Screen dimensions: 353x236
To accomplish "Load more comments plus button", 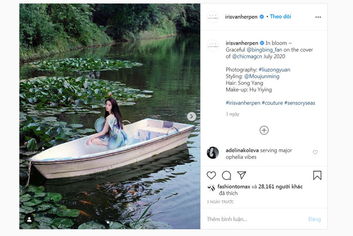I will click(x=264, y=130).
